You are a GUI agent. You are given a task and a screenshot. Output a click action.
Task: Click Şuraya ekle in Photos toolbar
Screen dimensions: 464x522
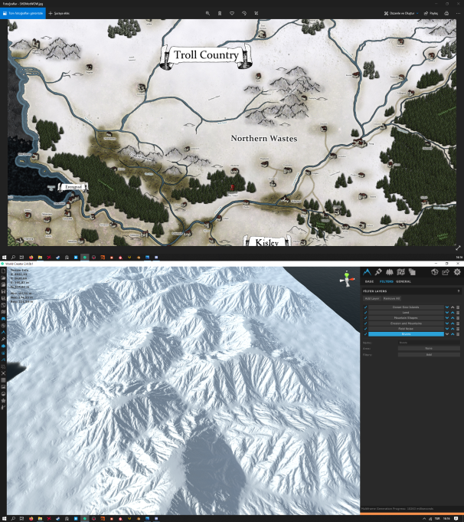pos(59,13)
